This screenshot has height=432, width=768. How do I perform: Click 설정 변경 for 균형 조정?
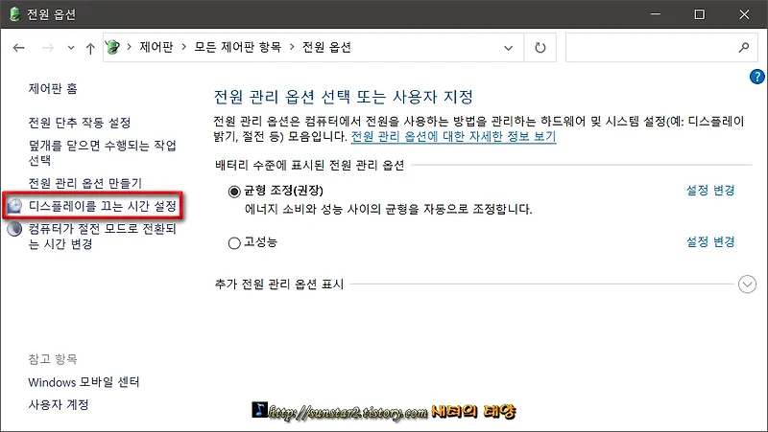pos(710,190)
